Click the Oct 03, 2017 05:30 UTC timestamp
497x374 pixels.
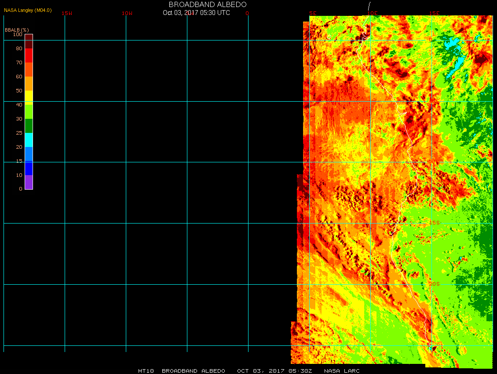(196, 13)
